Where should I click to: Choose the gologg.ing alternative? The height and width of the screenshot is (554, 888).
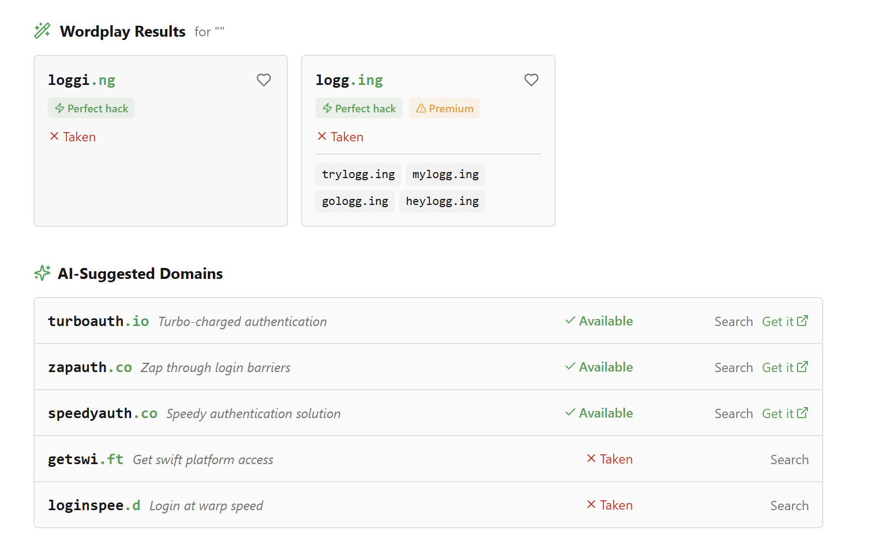pos(355,202)
